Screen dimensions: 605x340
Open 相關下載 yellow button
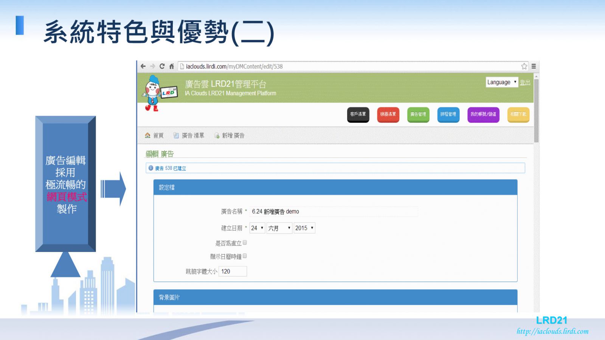tap(518, 114)
